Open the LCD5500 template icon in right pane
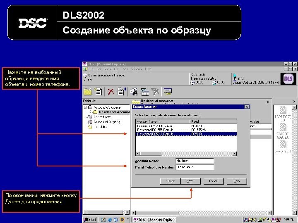Image resolution: width=298 pixels, height=223 pixels. 283,110
